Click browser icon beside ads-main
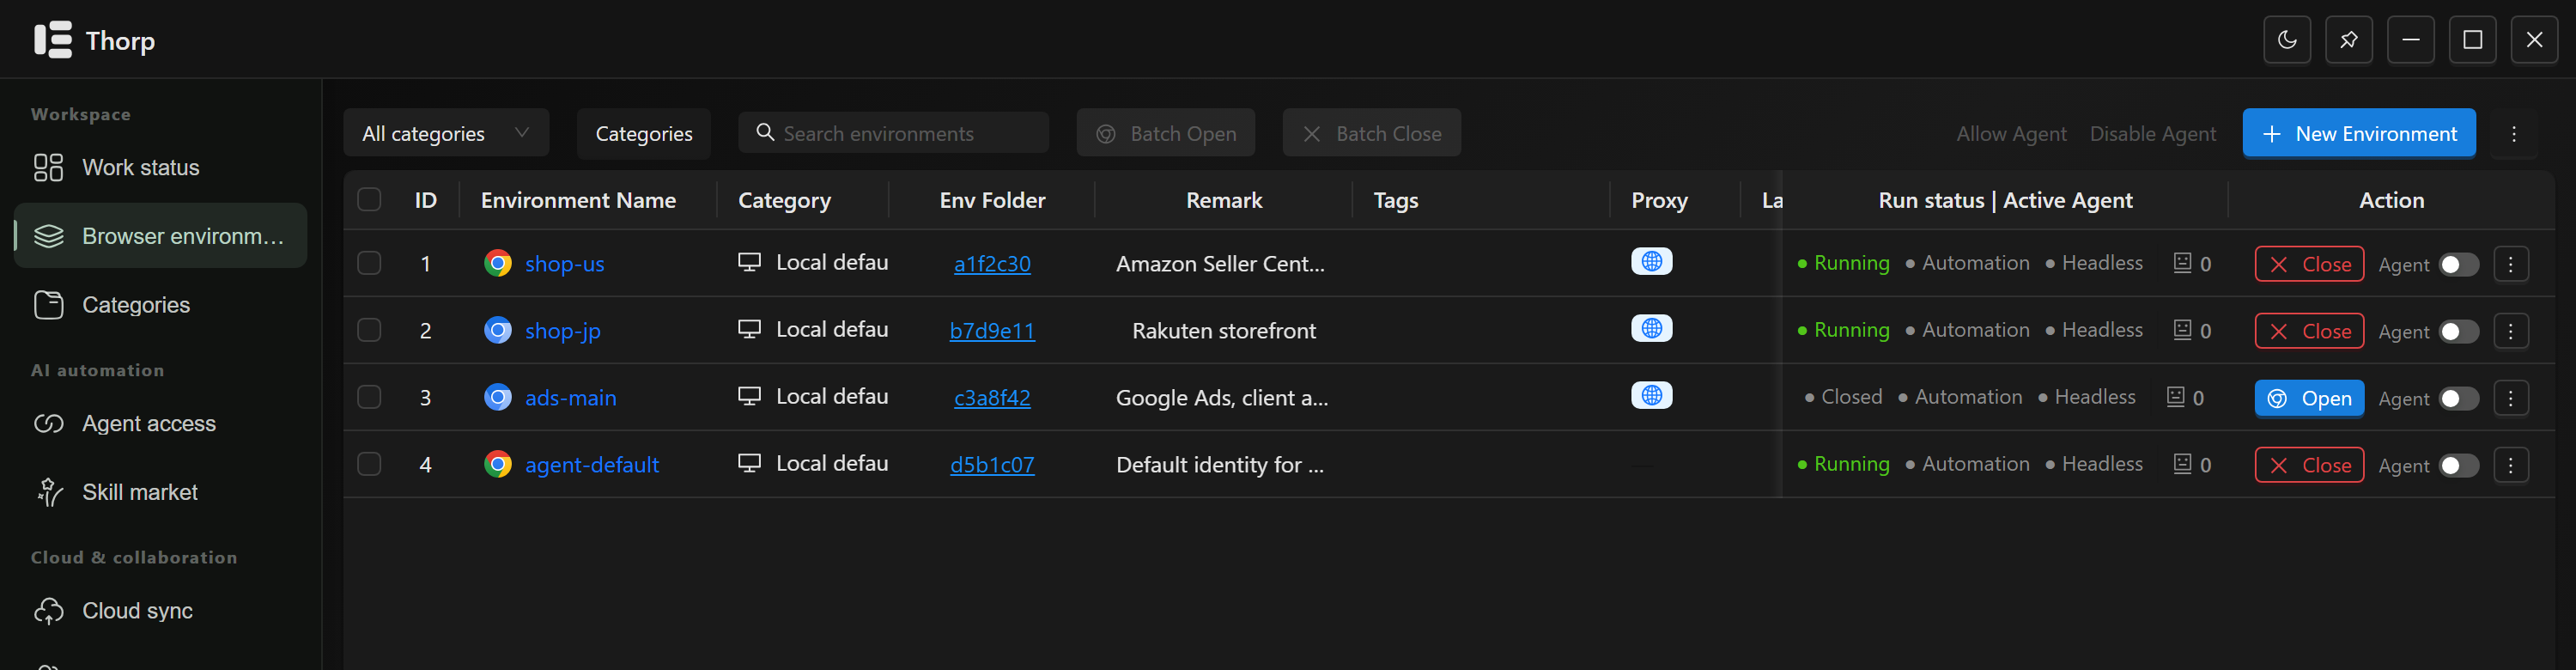The height and width of the screenshot is (670, 2576). 498,397
